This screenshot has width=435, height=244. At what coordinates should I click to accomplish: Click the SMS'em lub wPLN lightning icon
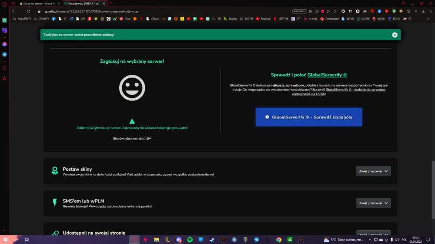(x=55, y=202)
